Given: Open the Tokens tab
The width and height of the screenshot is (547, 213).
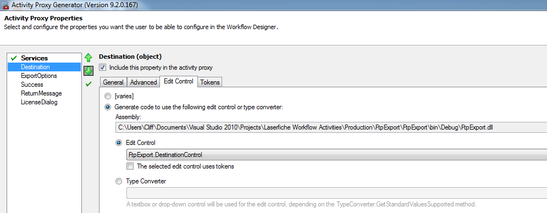Looking at the screenshot, I should (210, 82).
